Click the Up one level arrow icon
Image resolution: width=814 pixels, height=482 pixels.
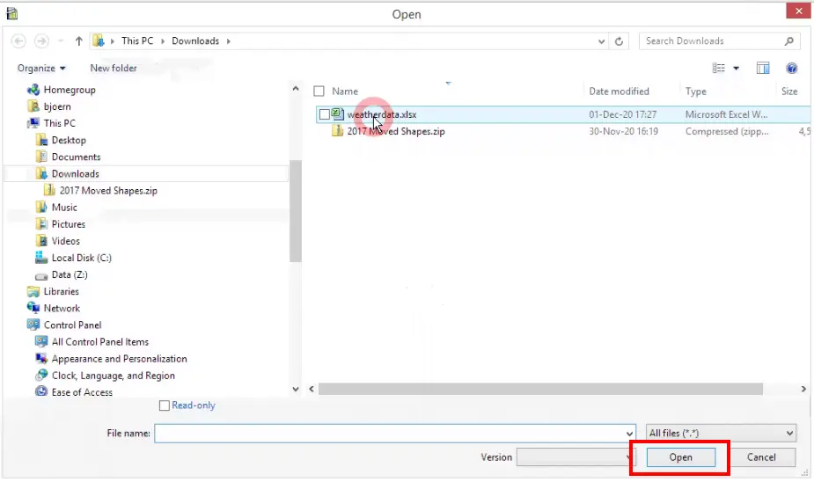pyautogui.click(x=79, y=41)
